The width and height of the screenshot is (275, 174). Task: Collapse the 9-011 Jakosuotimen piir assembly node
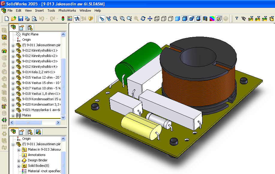13,145
